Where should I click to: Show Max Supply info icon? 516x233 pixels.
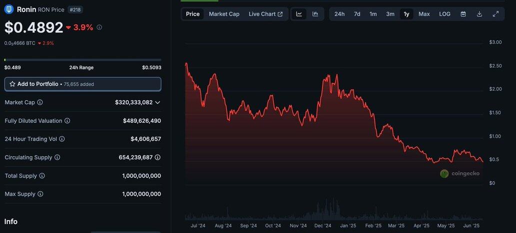tap(40, 194)
